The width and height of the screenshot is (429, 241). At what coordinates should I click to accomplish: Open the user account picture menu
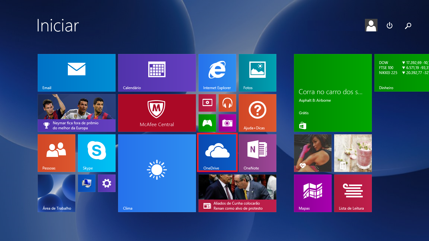pos(371,25)
